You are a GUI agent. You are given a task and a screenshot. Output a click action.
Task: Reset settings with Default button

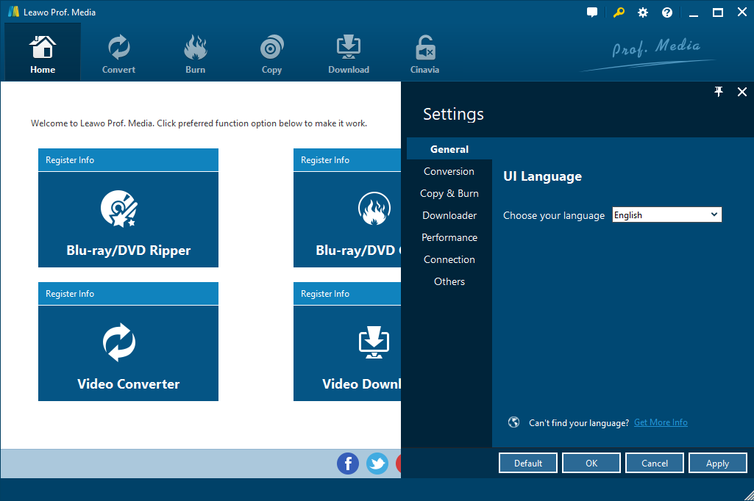(x=527, y=464)
